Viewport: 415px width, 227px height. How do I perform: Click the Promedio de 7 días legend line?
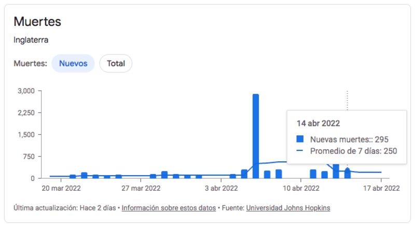300,150
